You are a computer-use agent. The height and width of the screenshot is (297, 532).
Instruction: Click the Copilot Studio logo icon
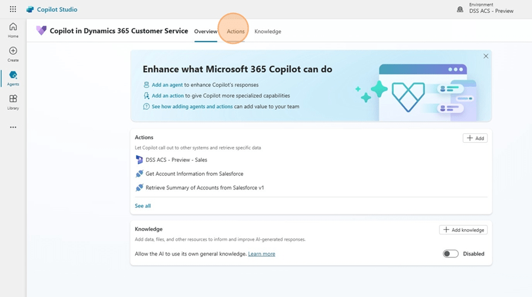point(30,9)
